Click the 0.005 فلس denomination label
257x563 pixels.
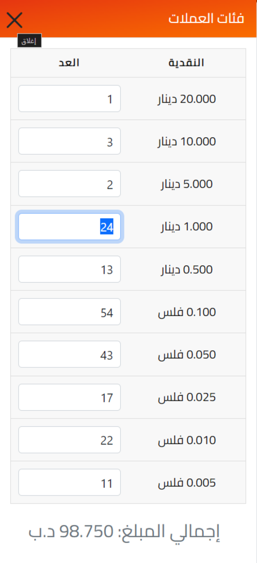pyautogui.click(x=187, y=483)
